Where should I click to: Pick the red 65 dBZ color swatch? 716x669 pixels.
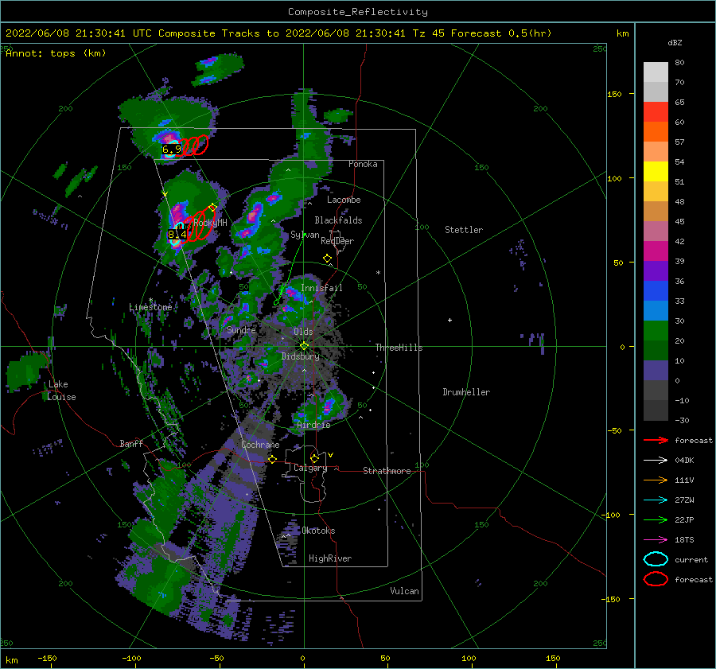pyautogui.click(x=656, y=112)
